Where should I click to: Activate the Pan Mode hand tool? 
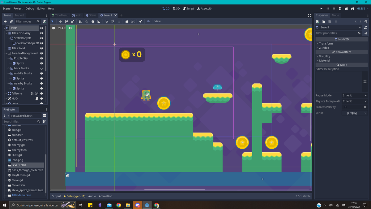93,21
